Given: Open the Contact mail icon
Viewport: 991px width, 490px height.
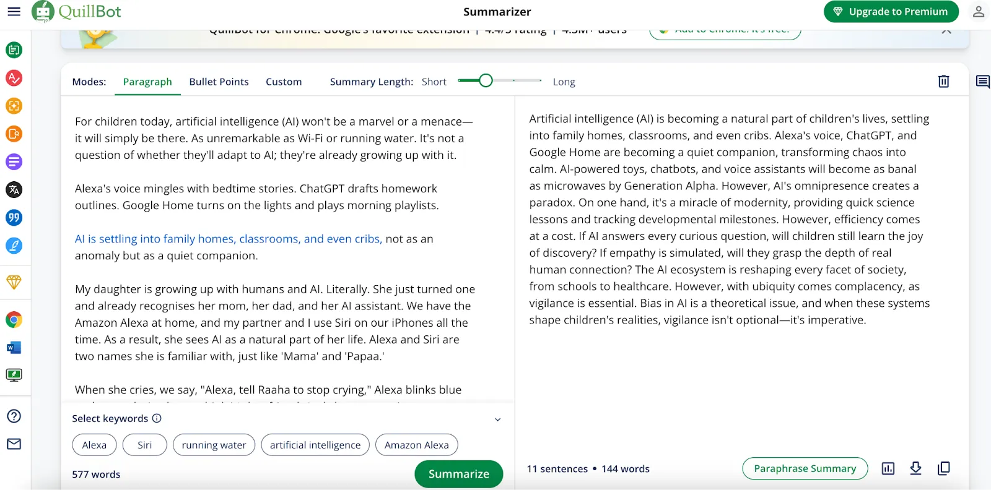Looking at the screenshot, I should [x=14, y=444].
